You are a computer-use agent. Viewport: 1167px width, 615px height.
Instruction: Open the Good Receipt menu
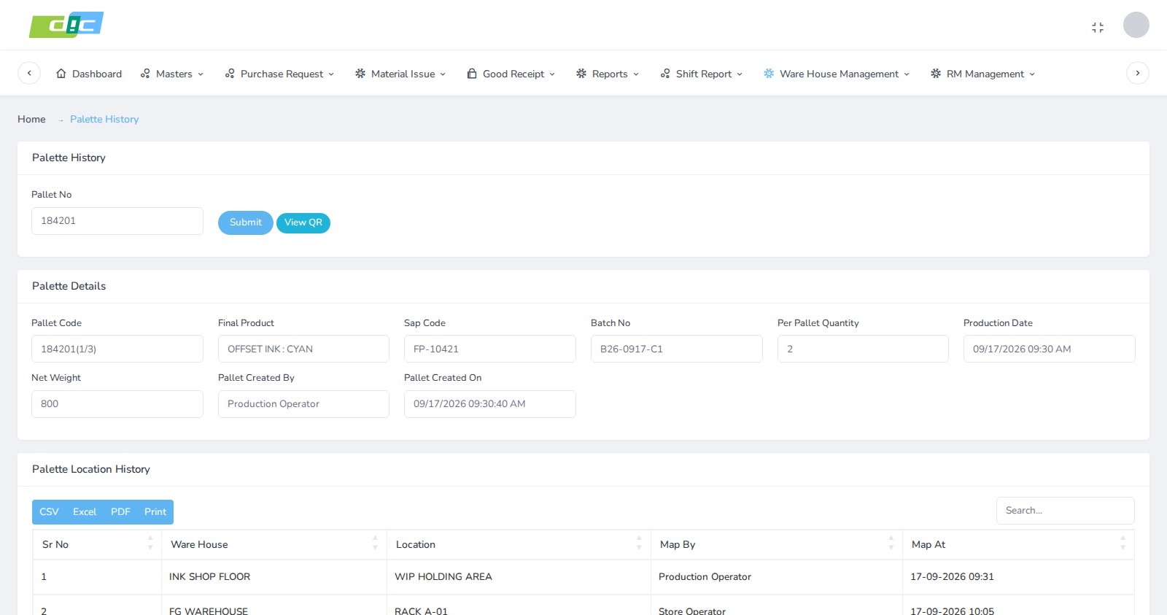[511, 74]
